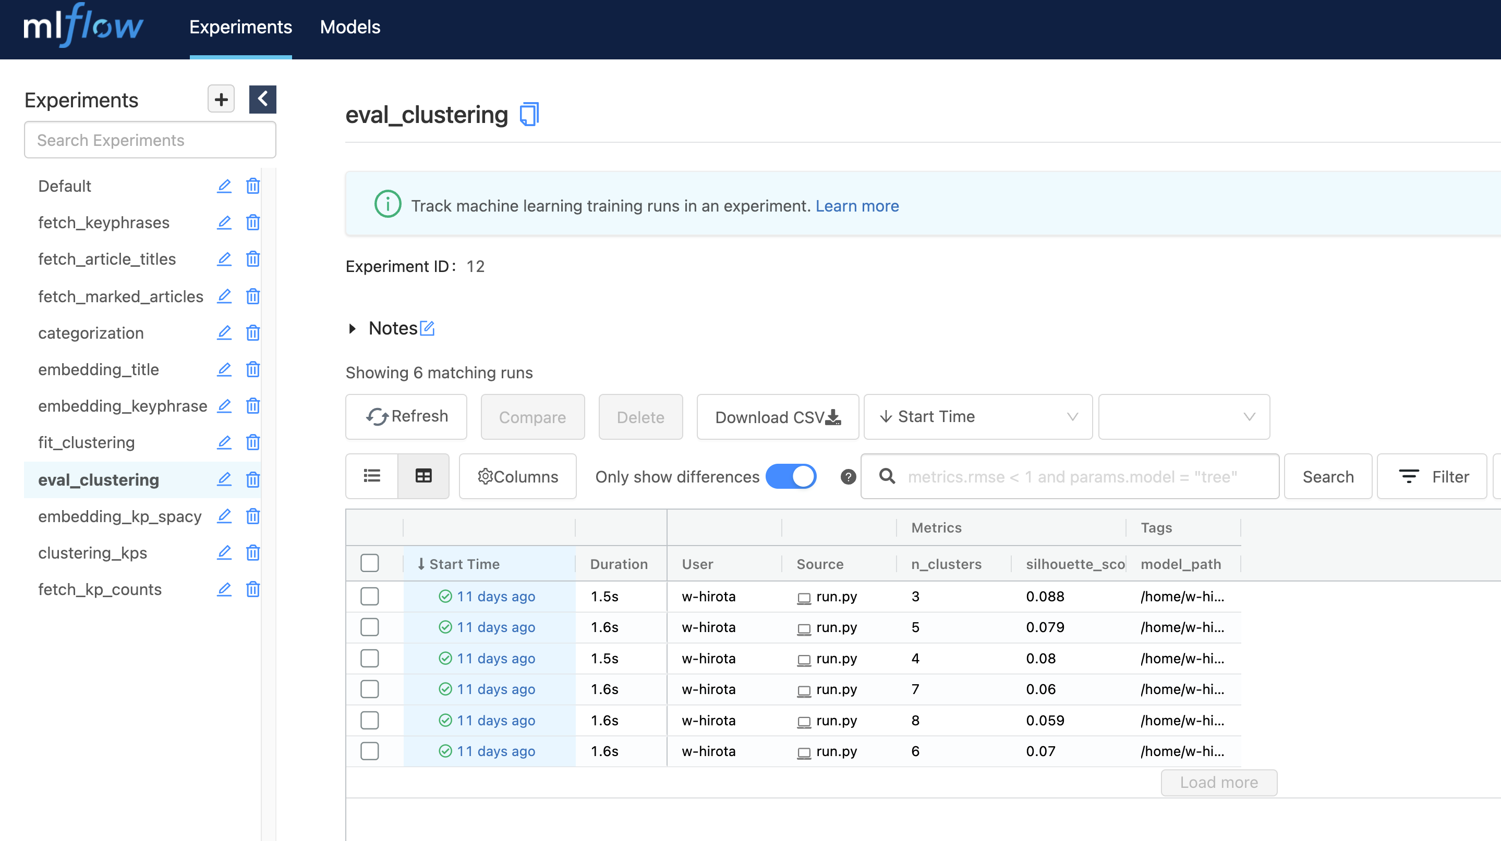Image resolution: width=1501 pixels, height=841 pixels.
Task: Open the dropdown next to Start Time selector
Action: click(1183, 417)
